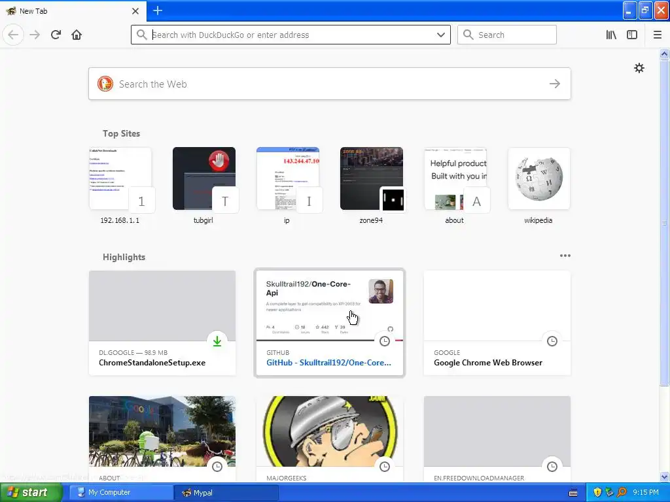670x502 pixels.
Task: Click the history clock icon on the GitHub card
Action: (x=385, y=341)
